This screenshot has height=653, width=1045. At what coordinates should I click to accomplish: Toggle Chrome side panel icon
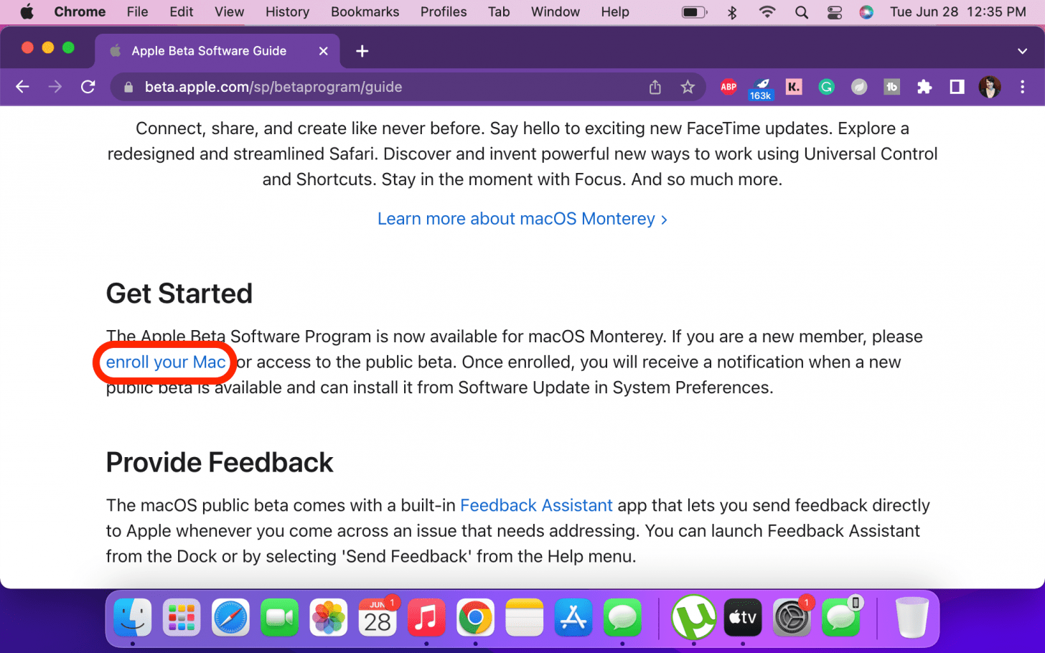(x=957, y=87)
